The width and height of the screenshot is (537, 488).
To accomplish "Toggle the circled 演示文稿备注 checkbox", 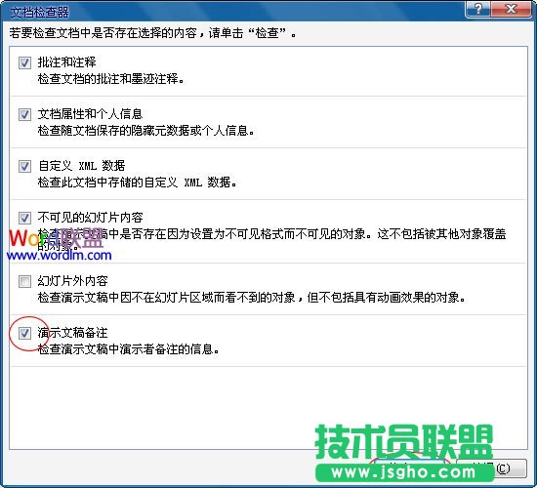I will [x=24, y=333].
